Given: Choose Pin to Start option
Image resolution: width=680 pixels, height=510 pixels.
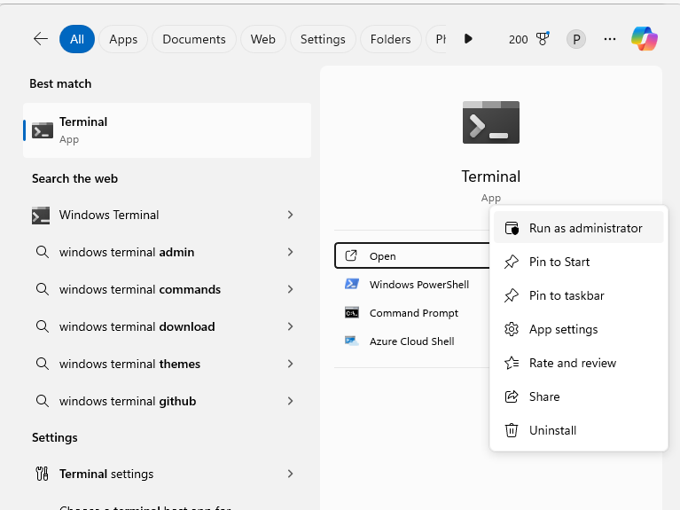Looking at the screenshot, I should tap(559, 262).
